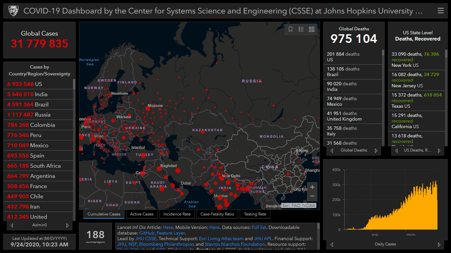Image resolution: width=451 pixels, height=253 pixels.
Task: Go to previous Admin0 list page
Action: click(12, 225)
